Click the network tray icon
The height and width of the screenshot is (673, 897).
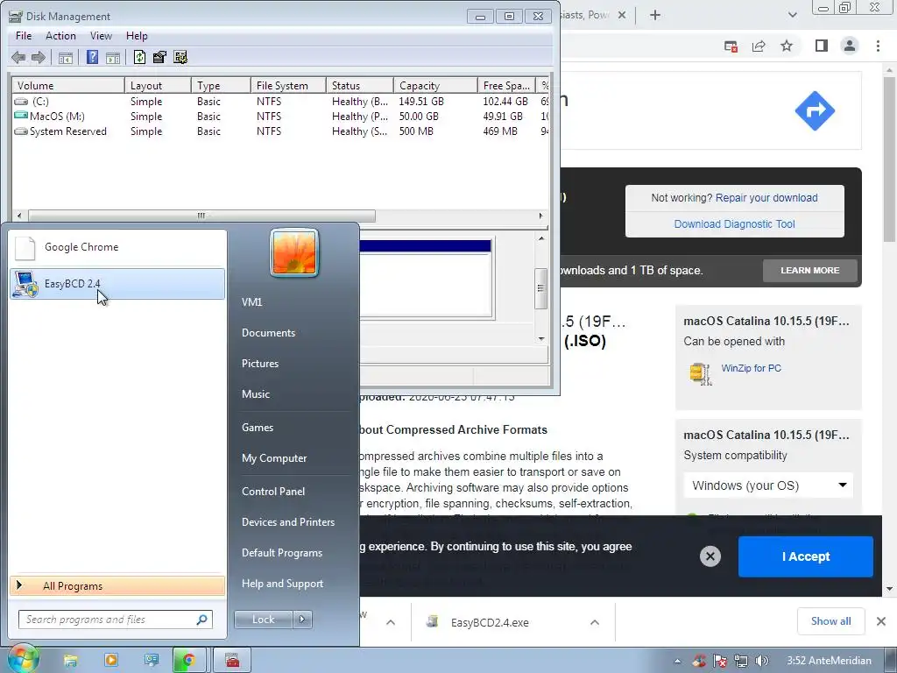tap(741, 661)
